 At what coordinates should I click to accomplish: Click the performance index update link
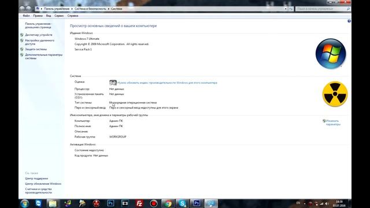click(167, 83)
